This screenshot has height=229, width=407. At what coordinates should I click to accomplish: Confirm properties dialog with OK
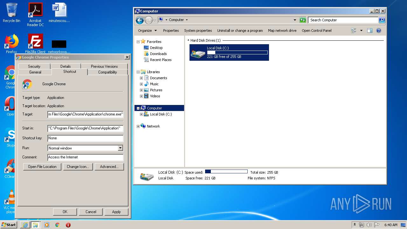click(65, 212)
